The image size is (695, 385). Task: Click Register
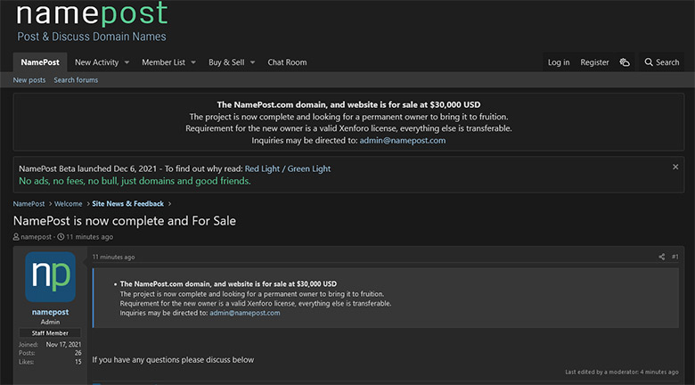pos(595,62)
